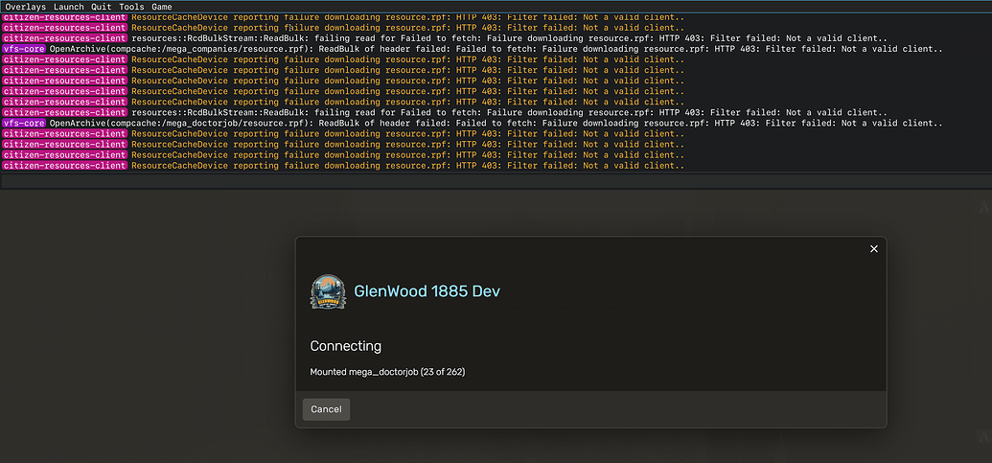The height and width of the screenshot is (463, 992).
Task: Select the bottommost citizen-resources-client log tag
Action: click(x=64, y=166)
